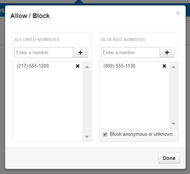Screen dimensions: 190x174
Task: Focus the blocked numbers Enter a number field
Action: 130,52
